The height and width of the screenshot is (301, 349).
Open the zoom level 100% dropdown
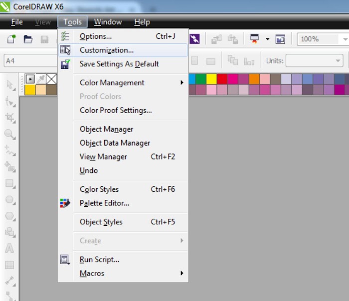click(x=345, y=39)
